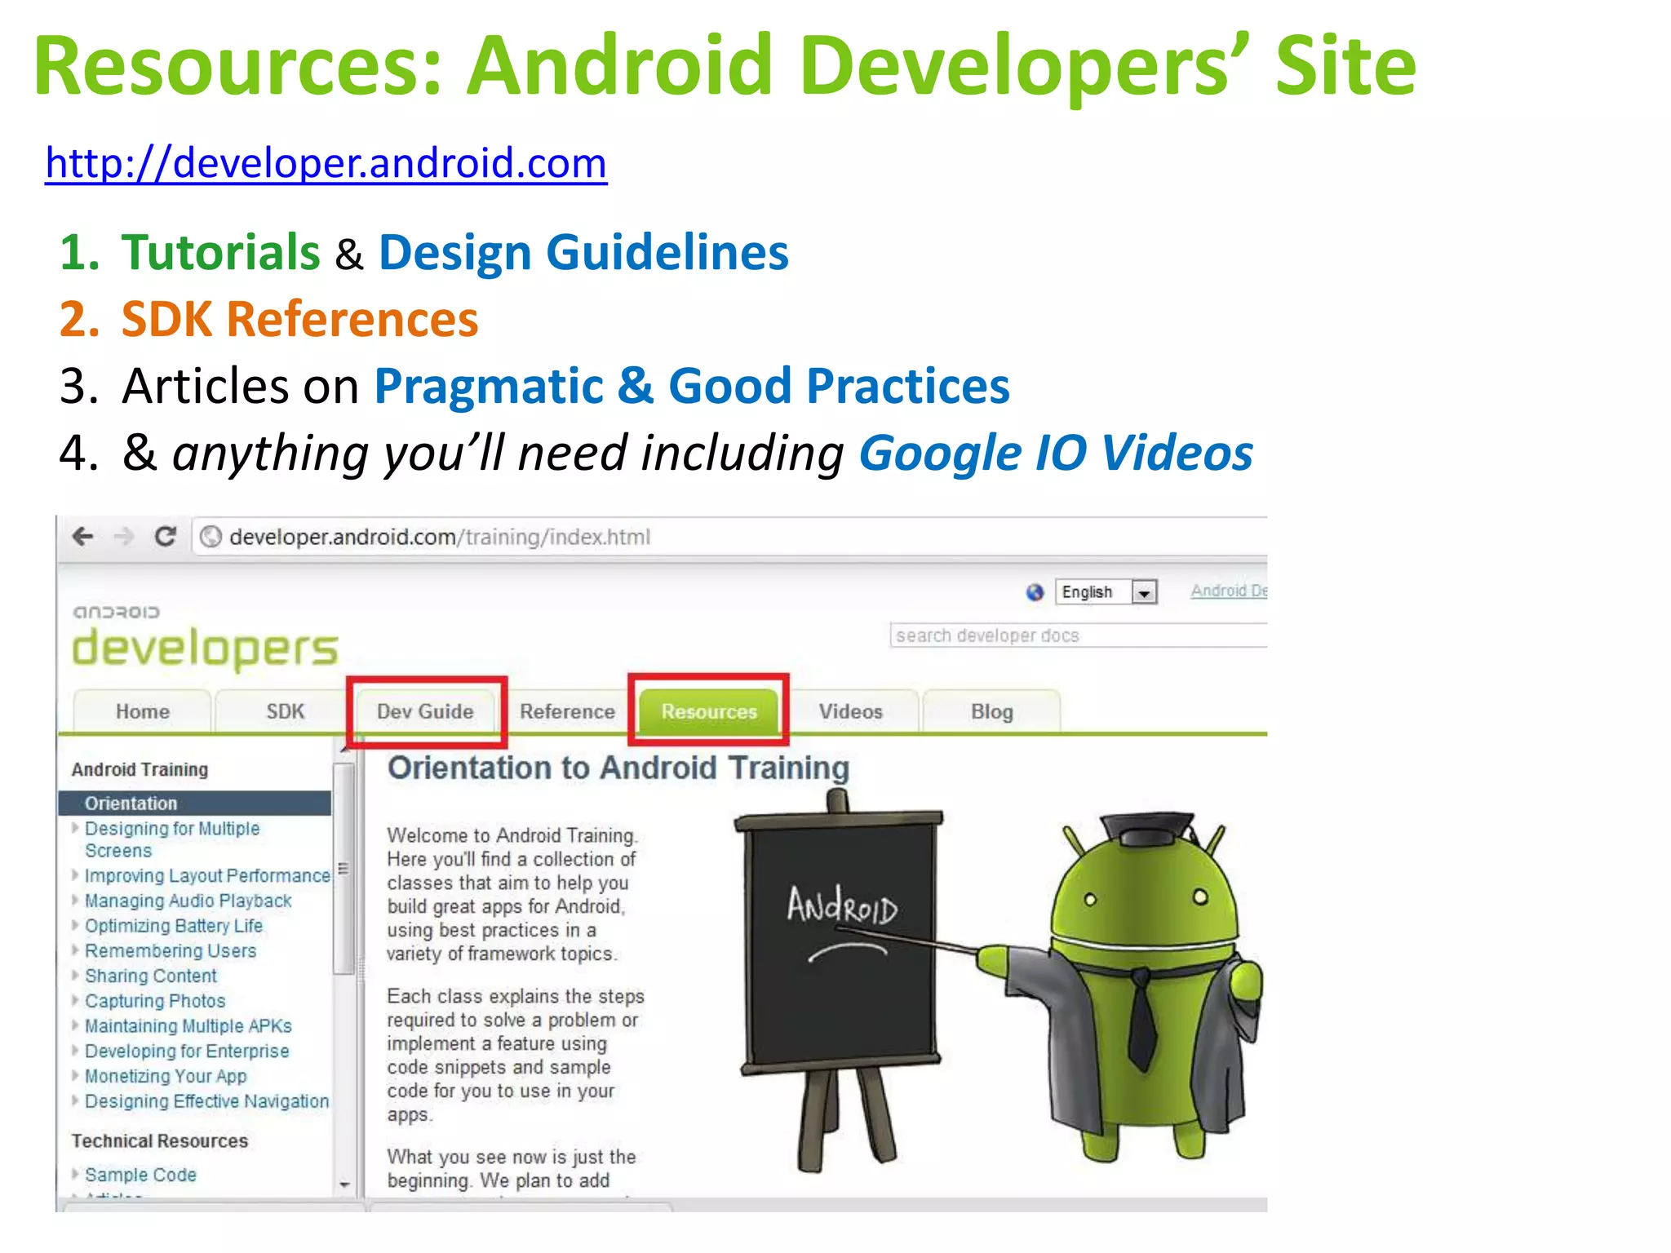Click the Android Developers link at top right

tap(1229, 591)
